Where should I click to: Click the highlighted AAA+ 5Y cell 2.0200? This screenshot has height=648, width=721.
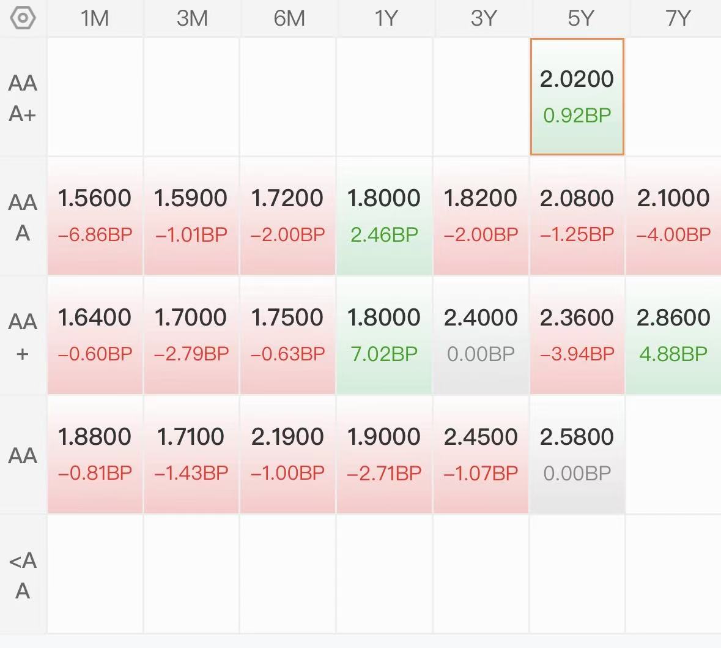pyautogui.click(x=577, y=97)
